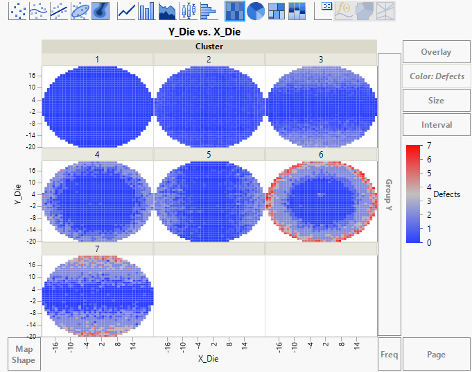
Task: Open the Size drop zone
Action: [436, 101]
